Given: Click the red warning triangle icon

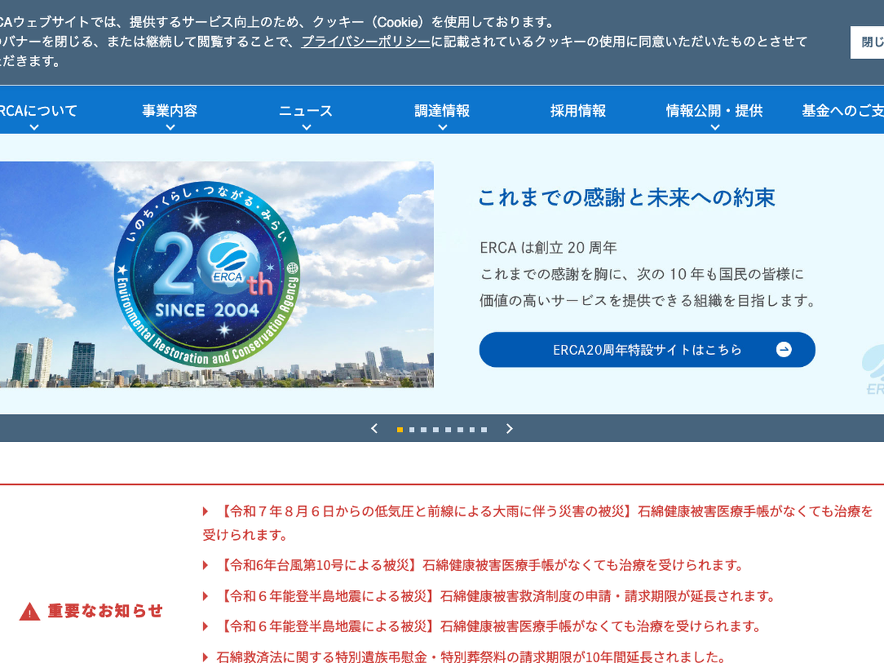Looking at the screenshot, I should click(29, 611).
